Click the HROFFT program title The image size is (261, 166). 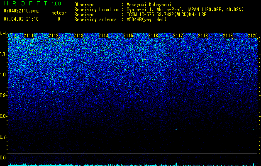[x=26, y=3]
